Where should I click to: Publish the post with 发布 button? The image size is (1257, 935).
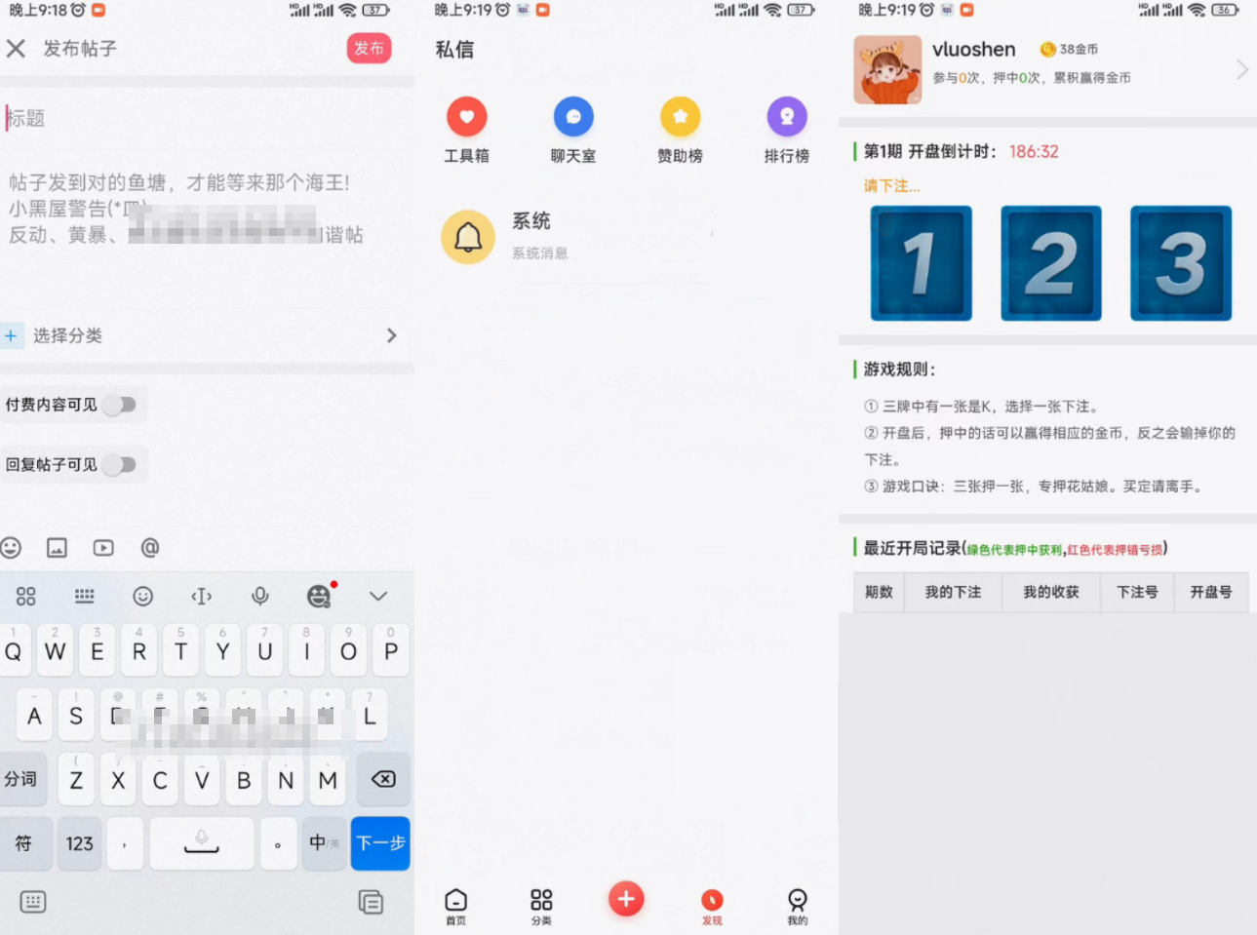point(369,48)
